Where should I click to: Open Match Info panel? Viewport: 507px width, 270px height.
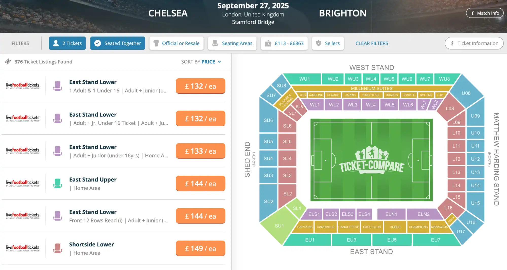point(485,13)
